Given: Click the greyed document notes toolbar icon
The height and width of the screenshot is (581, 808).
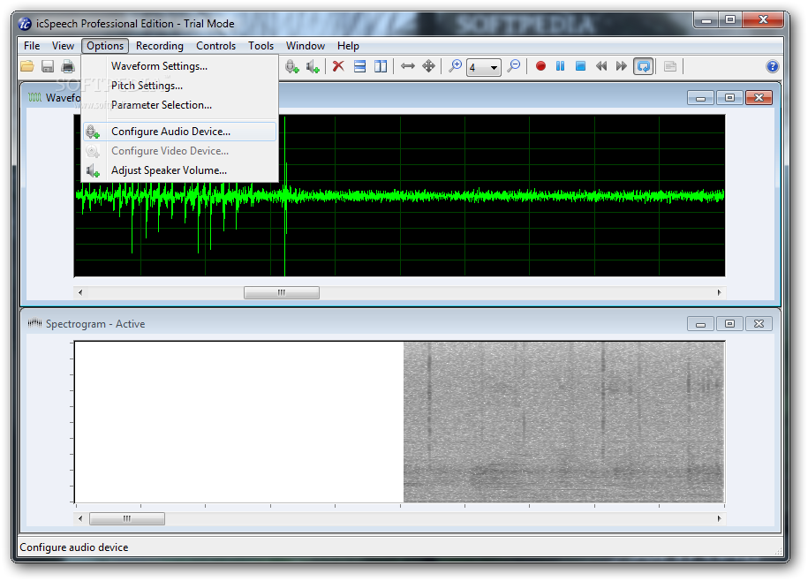Looking at the screenshot, I should (670, 66).
